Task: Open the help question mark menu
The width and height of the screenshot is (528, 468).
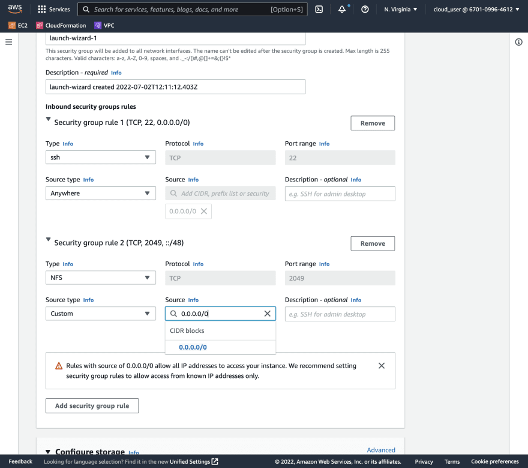Action: (365, 10)
